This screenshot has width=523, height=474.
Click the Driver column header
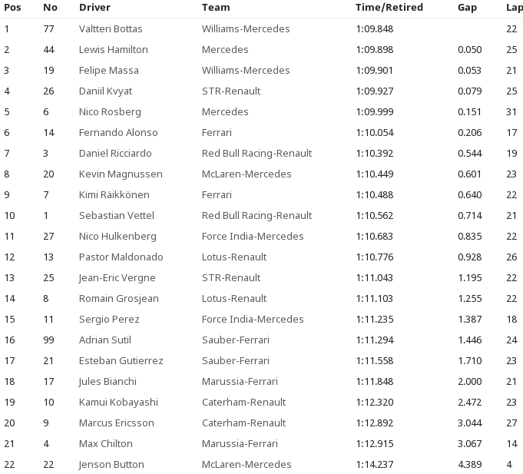pos(94,7)
